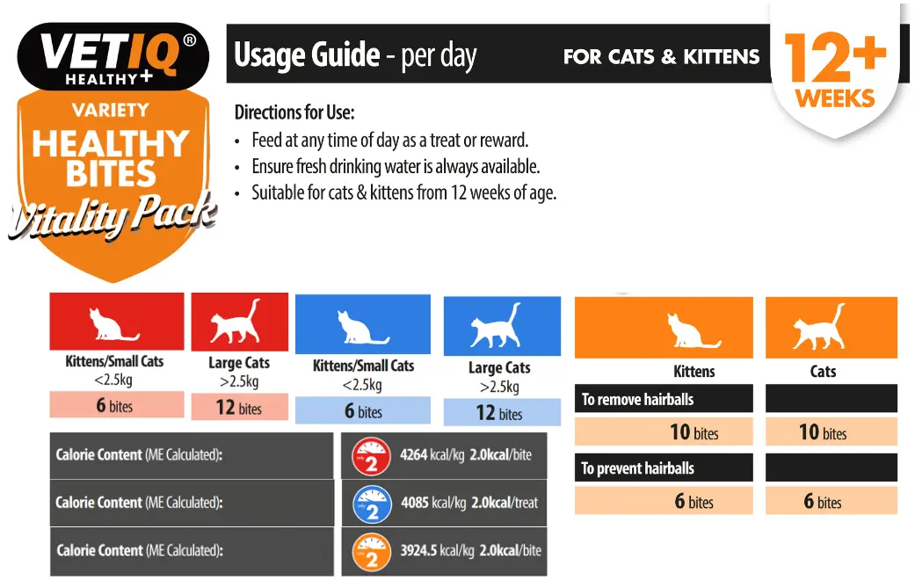This screenshot has height=580, width=915.
Task: Click the VetIQ Healthy+ logo
Action: (113, 56)
